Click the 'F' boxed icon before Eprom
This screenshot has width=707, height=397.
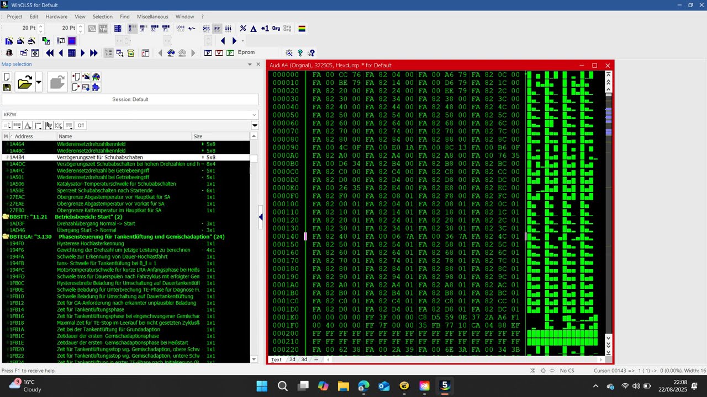point(208,53)
